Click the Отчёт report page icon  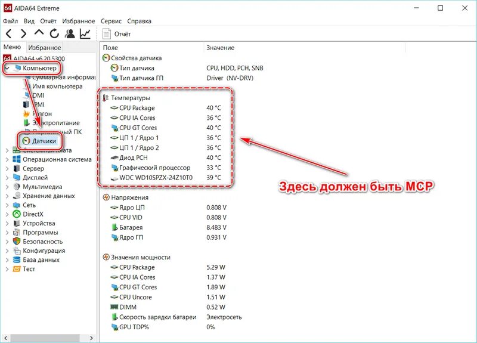[x=107, y=34]
